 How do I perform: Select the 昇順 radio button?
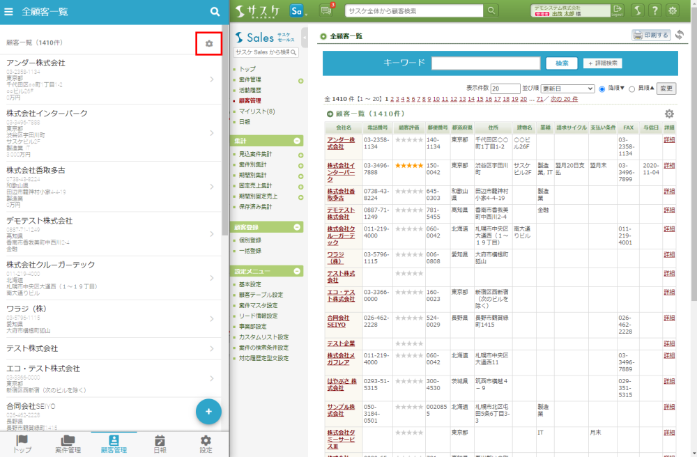632,89
